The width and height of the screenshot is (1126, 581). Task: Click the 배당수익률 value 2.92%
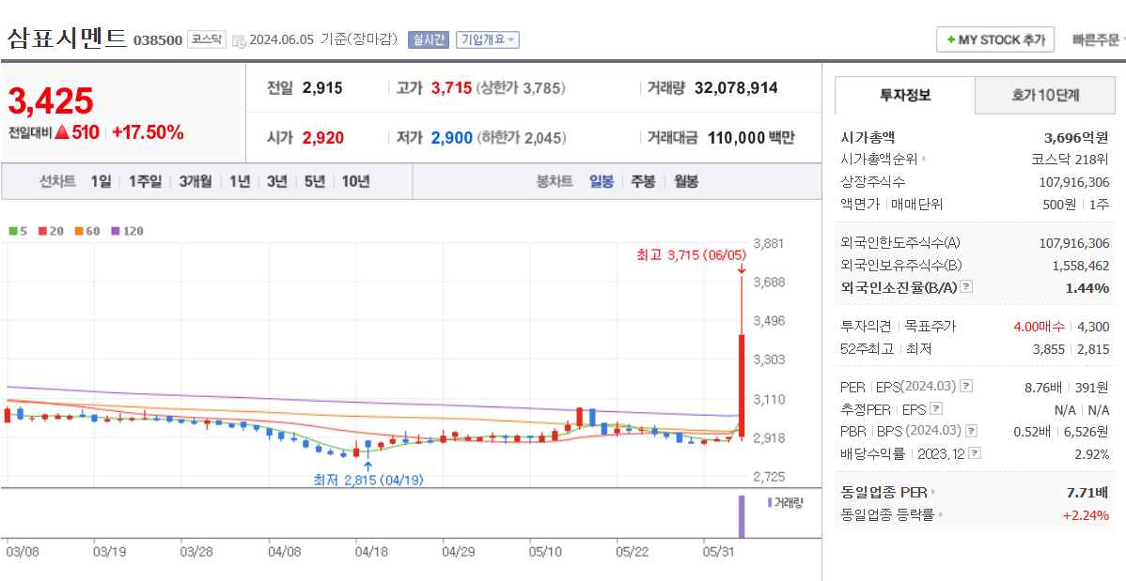click(x=1091, y=454)
